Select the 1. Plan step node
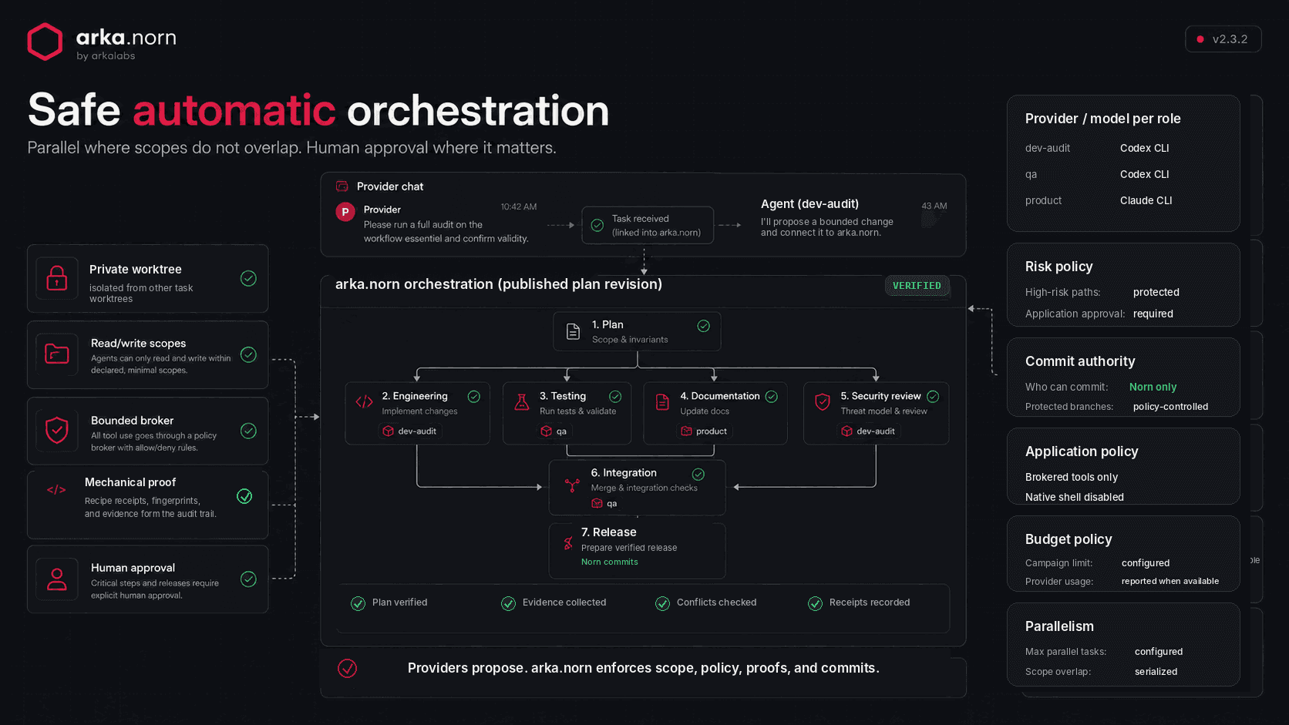Viewport: 1289px width, 725px height. (637, 331)
